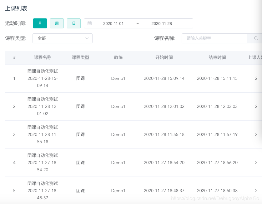Click Demo1 coach in row 2
This screenshot has height=204, width=262.
point(118,106)
